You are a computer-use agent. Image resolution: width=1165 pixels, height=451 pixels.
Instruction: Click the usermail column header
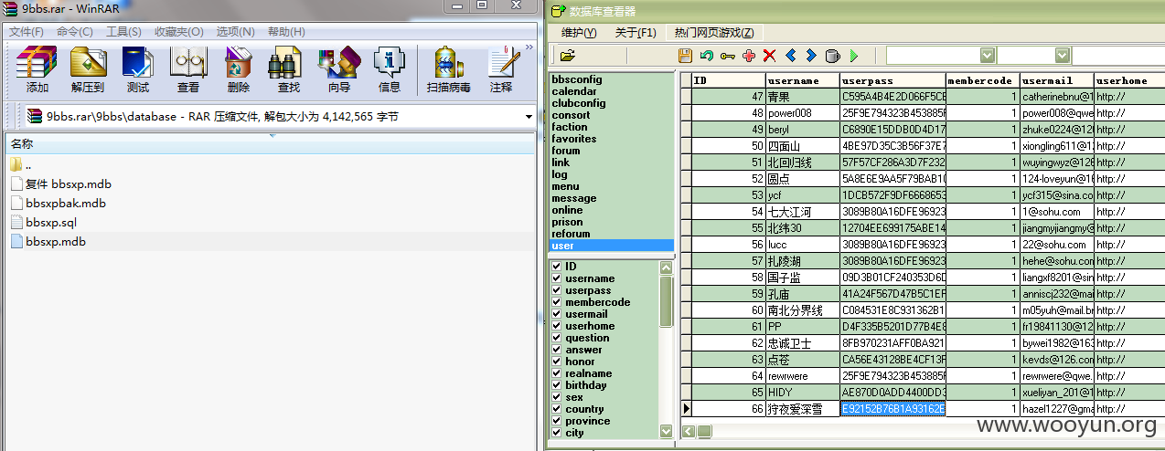click(x=1057, y=80)
